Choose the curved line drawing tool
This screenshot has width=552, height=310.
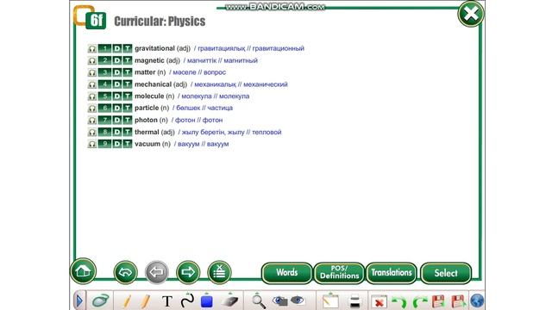point(187,301)
